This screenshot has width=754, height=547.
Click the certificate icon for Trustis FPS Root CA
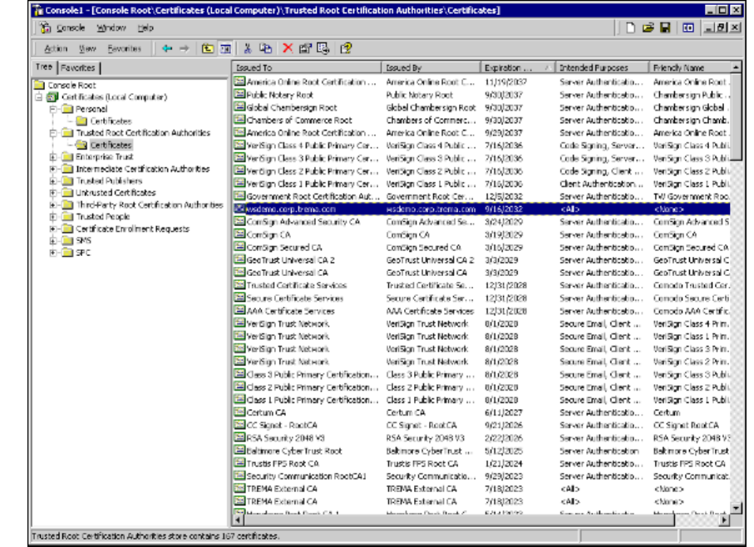(x=239, y=463)
